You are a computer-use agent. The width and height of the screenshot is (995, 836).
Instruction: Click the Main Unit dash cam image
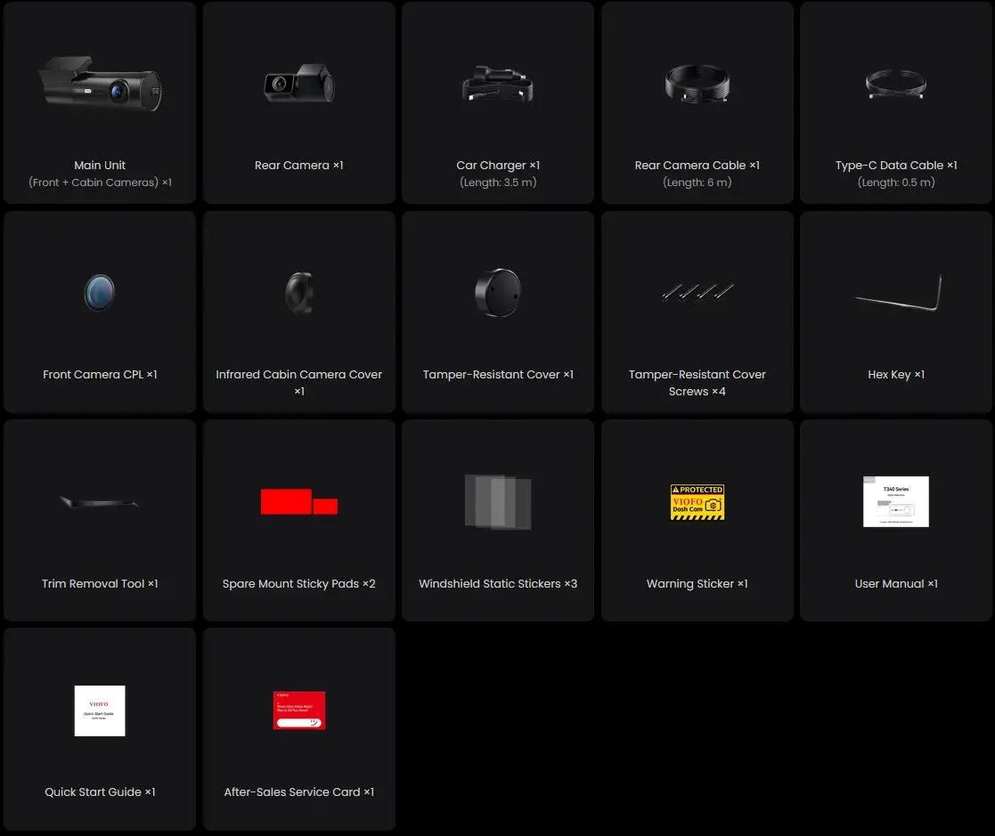(x=101, y=84)
